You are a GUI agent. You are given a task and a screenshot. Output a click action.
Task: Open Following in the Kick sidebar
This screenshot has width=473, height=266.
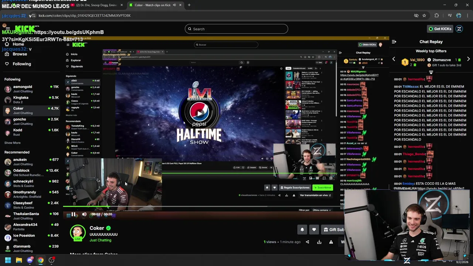tap(22, 64)
